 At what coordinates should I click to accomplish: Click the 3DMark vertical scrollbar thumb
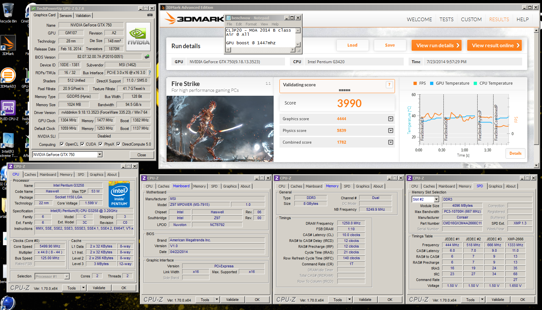click(536, 89)
